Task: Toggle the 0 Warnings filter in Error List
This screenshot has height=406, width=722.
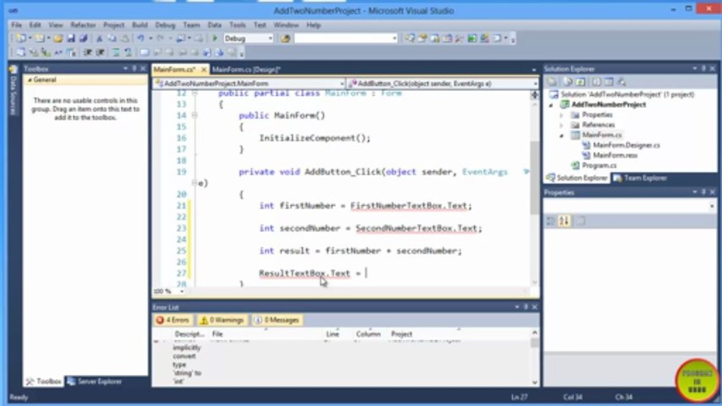Action: coord(222,320)
